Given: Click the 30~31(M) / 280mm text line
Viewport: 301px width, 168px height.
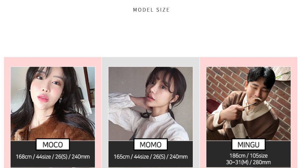Looking at the screenshot, I should 249,162.
